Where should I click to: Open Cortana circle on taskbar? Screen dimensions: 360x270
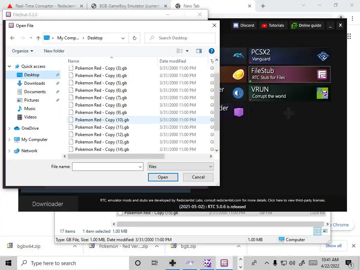pyautogui.click(x=138, y=263)
